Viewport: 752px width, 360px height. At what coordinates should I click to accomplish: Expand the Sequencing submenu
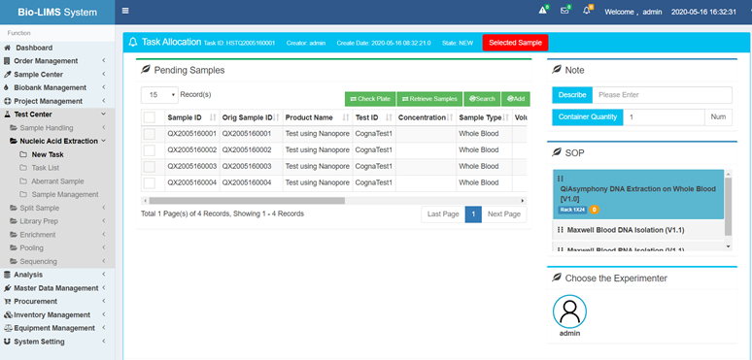point(104,261)
